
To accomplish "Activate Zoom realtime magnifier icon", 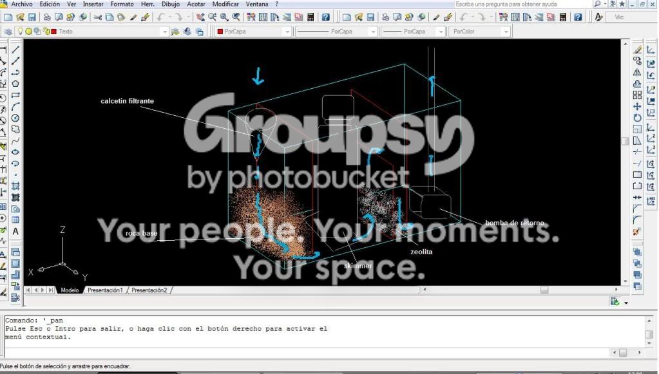I will pyautogui.click(x=212, y=17).
